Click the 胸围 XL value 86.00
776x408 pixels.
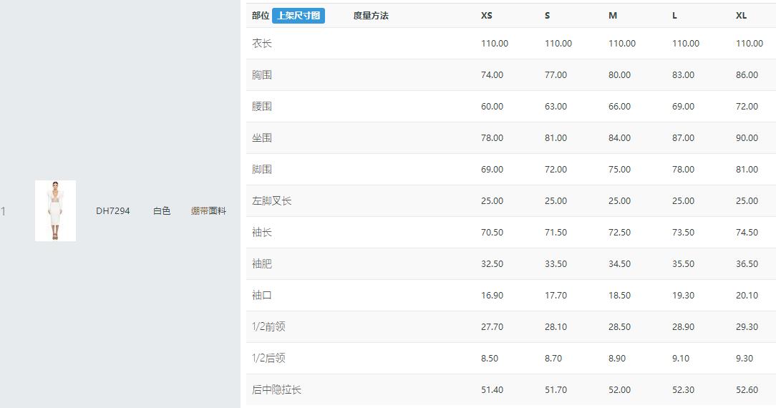click(747, 74)
